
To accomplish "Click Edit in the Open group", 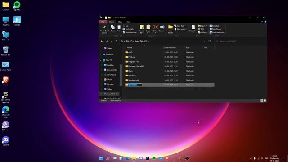I will [x=201, y=29].
